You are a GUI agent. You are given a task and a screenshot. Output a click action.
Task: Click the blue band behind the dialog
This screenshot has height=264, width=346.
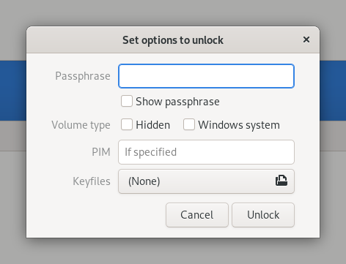(x=13, y=91)
